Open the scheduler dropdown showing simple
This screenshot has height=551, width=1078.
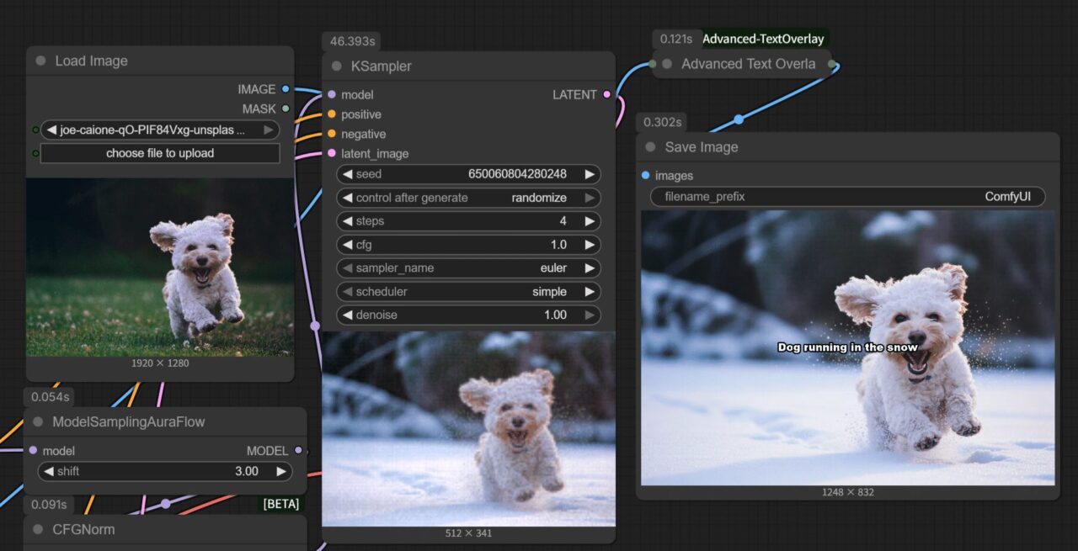pos(468,292)
